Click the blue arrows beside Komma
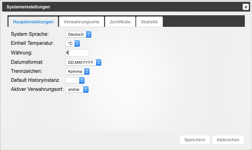Image resolution: width=252 pixels, height=150 pixels. [87, 72]
